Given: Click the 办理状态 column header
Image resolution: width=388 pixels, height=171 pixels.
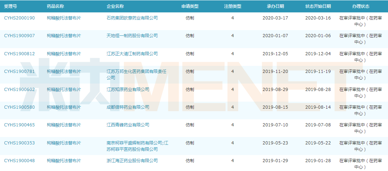Looking at the screenshot, I should click(361, 6).
